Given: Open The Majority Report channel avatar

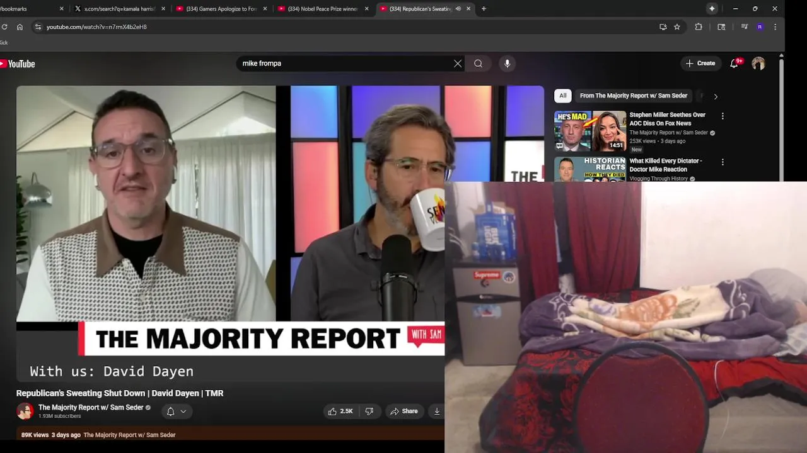Looking at the screenshot, I should point(25,411).
